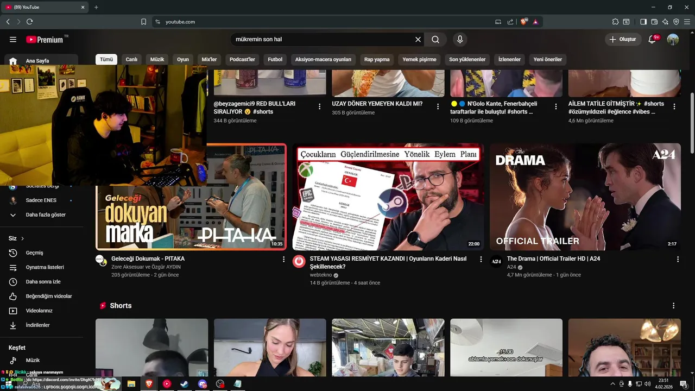Open File Explorer from the taskbar
The height and width of the screenshot is (391, 695).
point(131,383)
